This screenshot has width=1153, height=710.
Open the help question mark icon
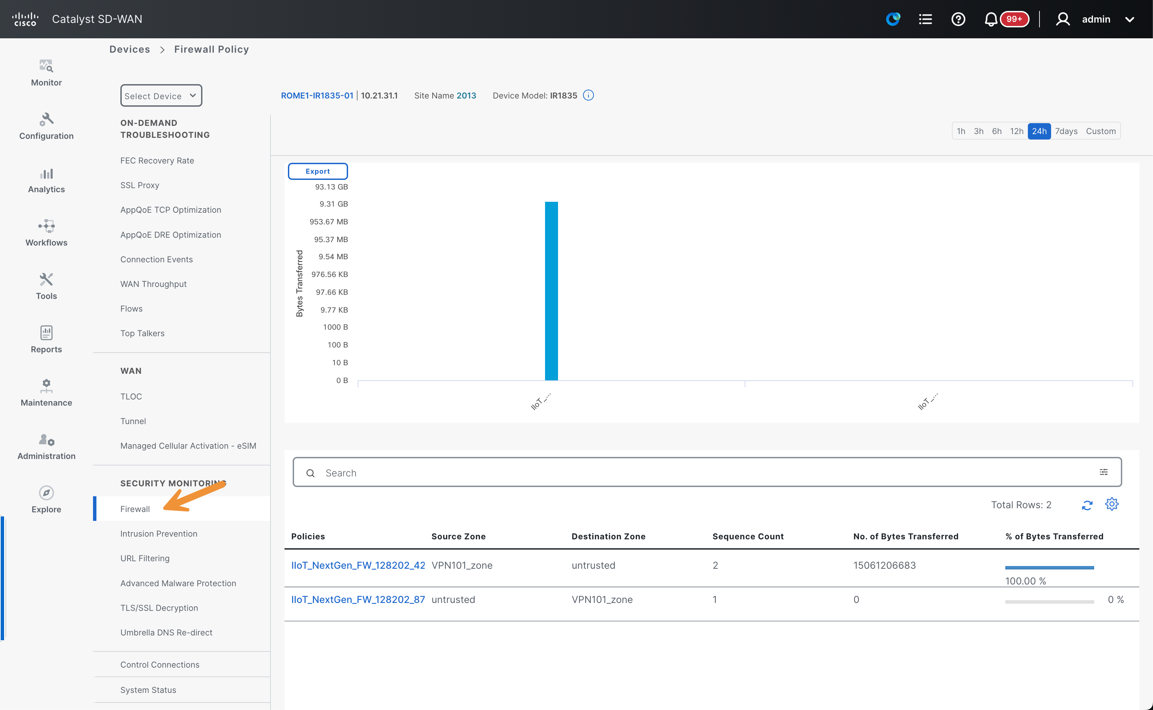pyautogui.click(x=958, y=19)
